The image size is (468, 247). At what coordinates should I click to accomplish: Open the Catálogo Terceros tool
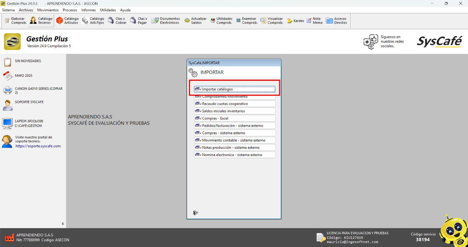click(x=41, y=21)
